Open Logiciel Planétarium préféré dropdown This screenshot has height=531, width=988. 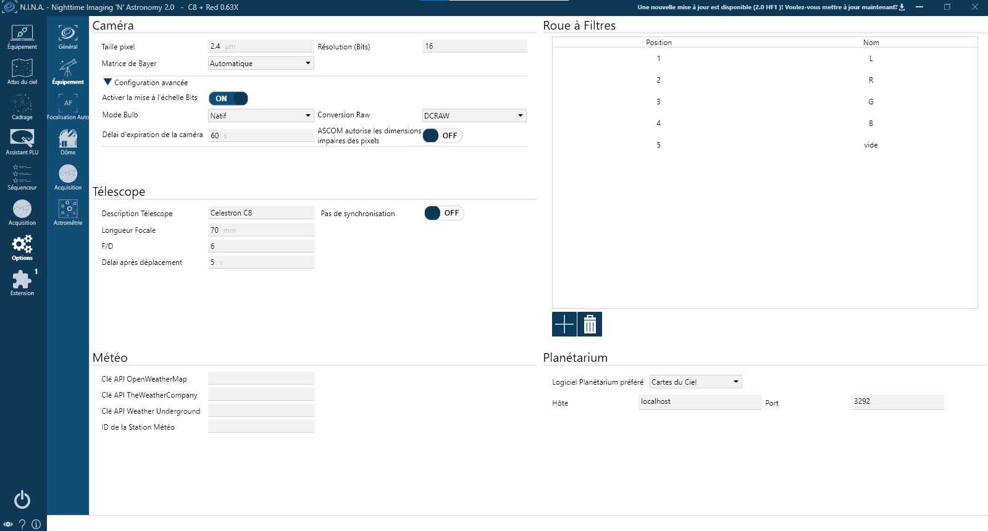tap(695, 382)
